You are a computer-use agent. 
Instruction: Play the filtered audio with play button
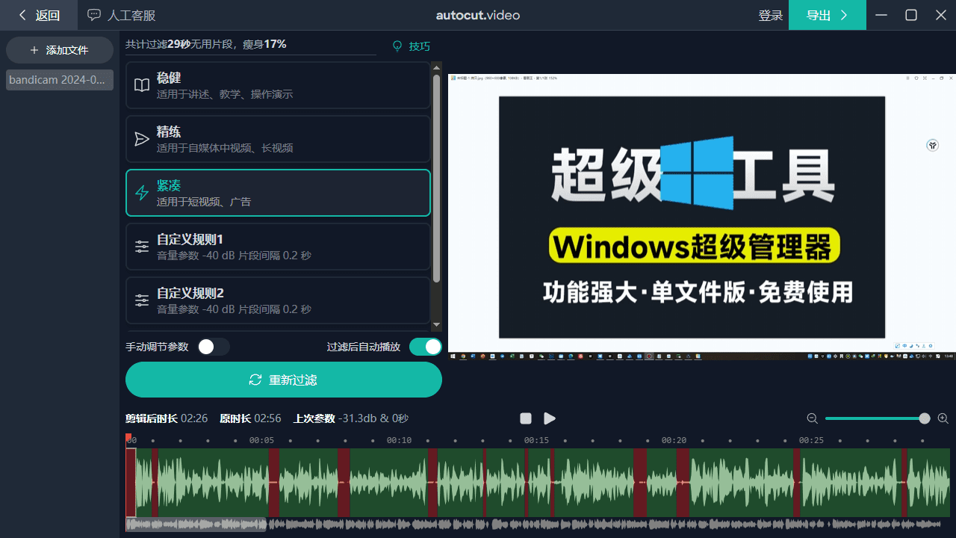(x=549, y=418)
